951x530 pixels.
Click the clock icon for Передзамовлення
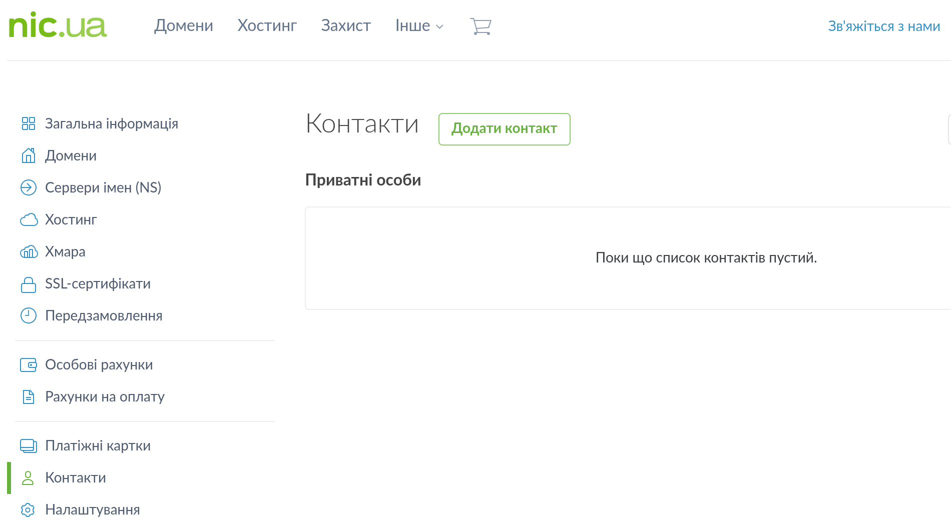pyautogui.click(x=29, y=315)
